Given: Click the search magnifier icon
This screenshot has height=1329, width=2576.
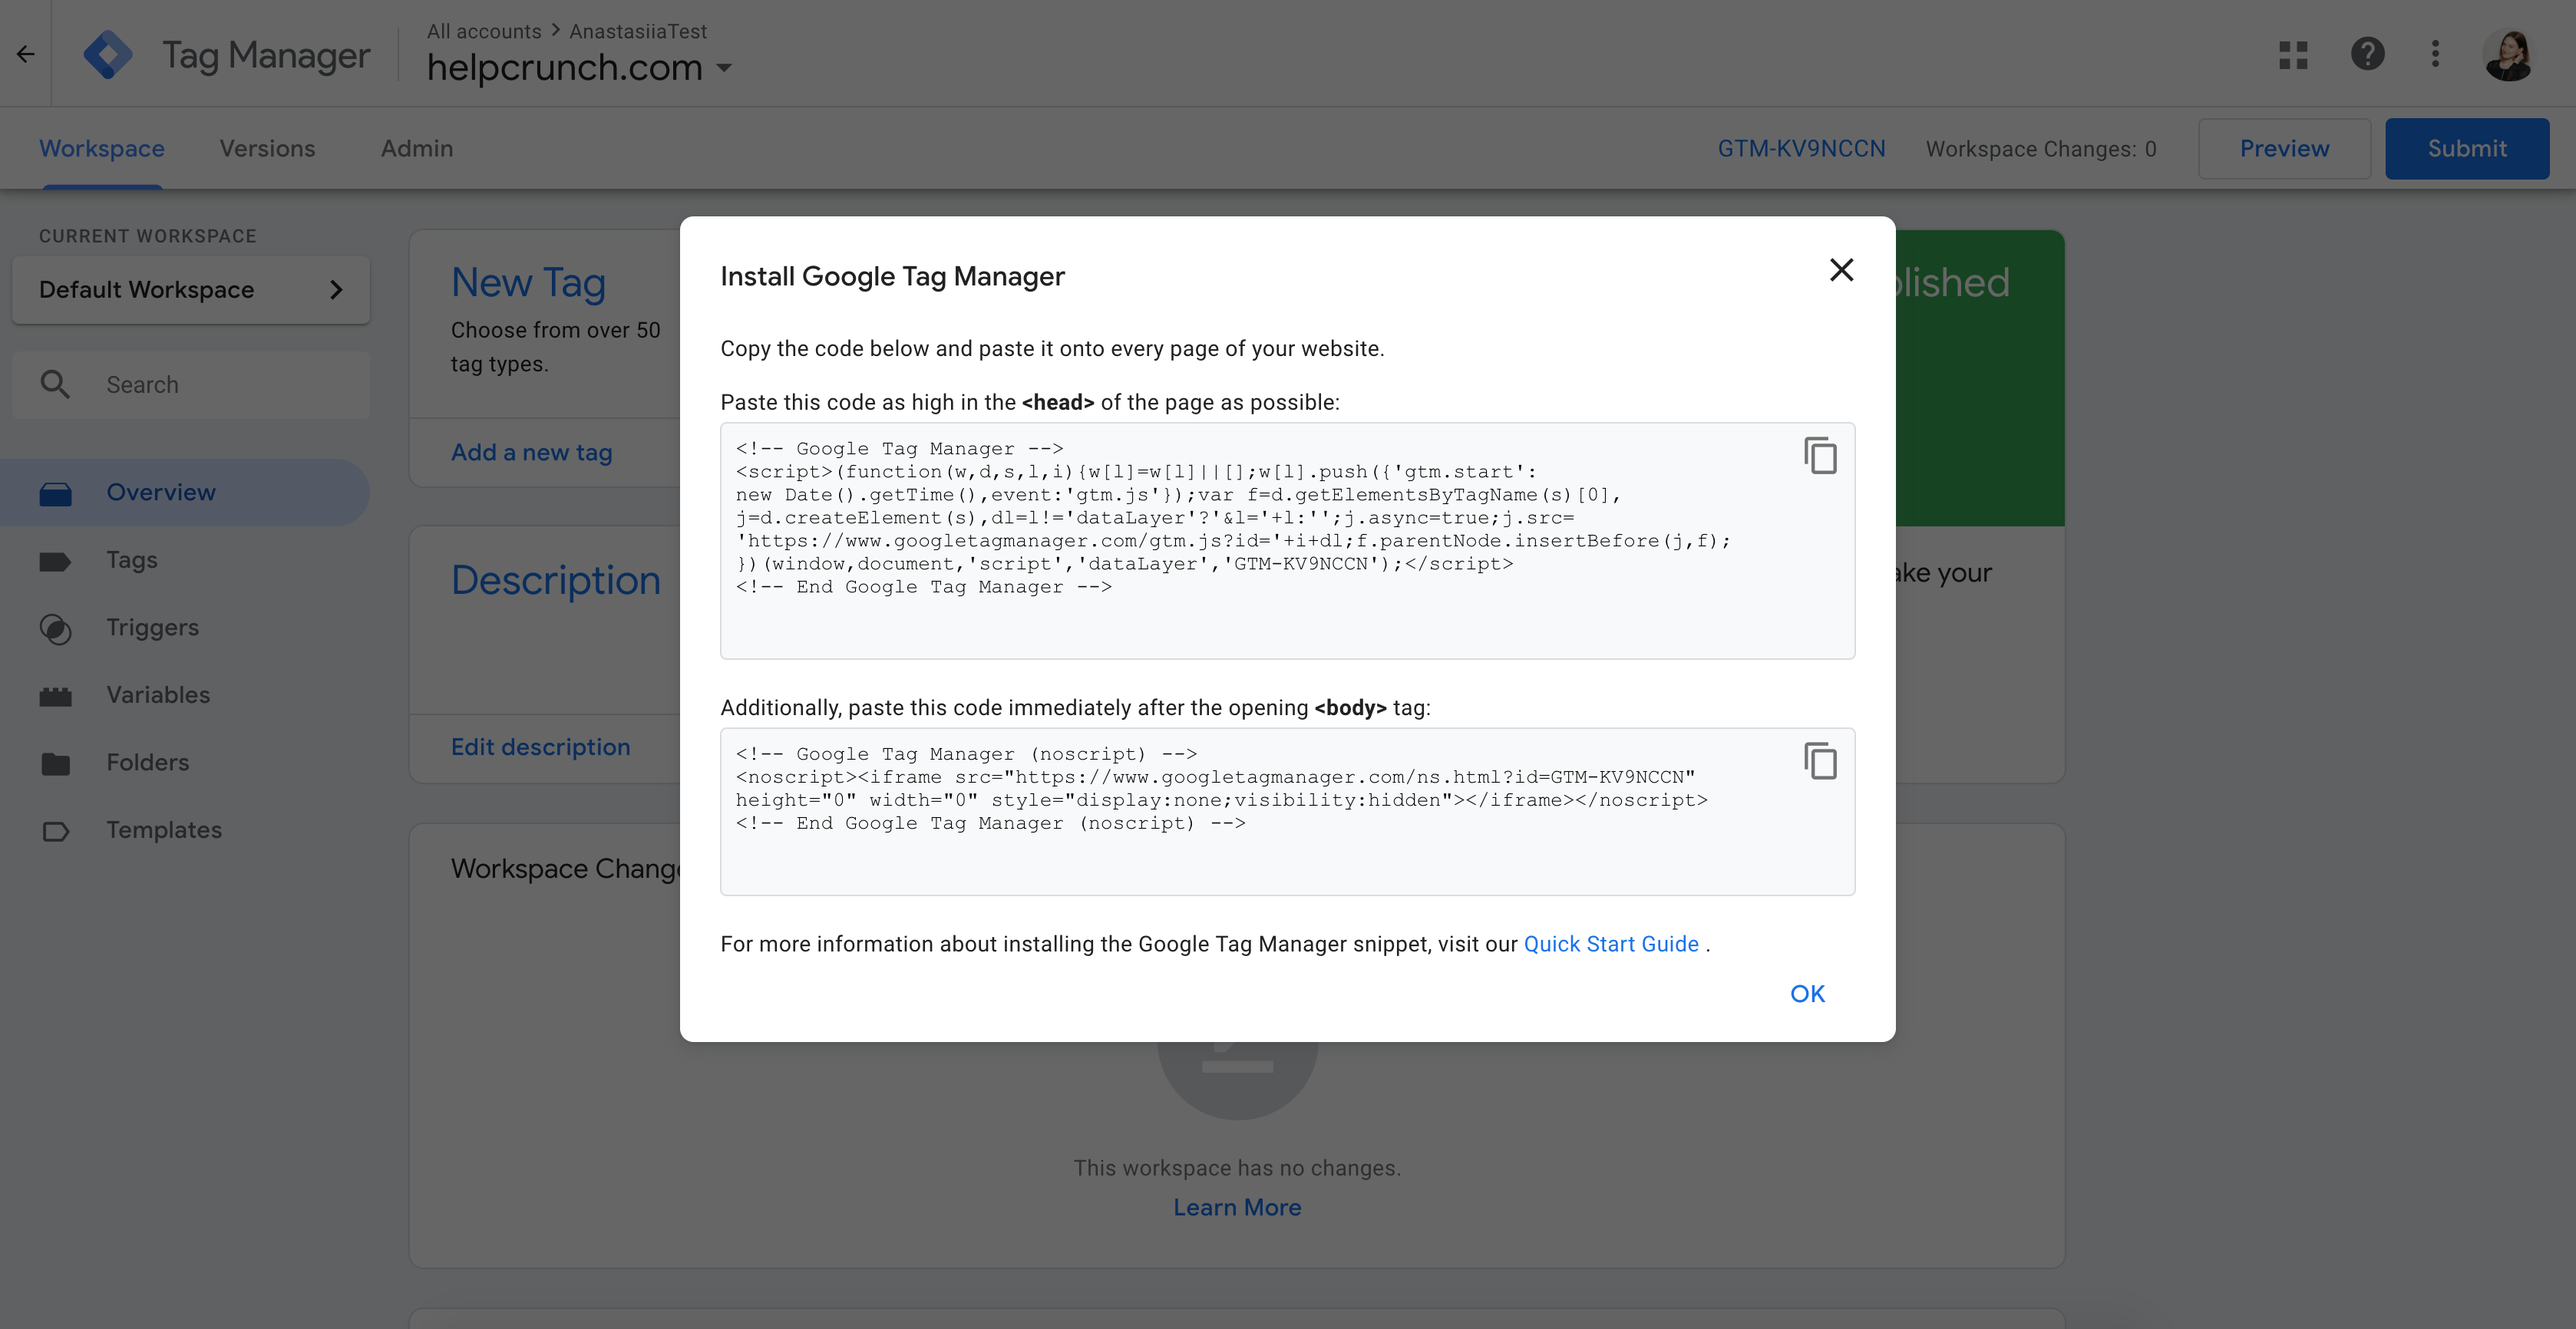Looking at the screenshot, I should point(55,385).
